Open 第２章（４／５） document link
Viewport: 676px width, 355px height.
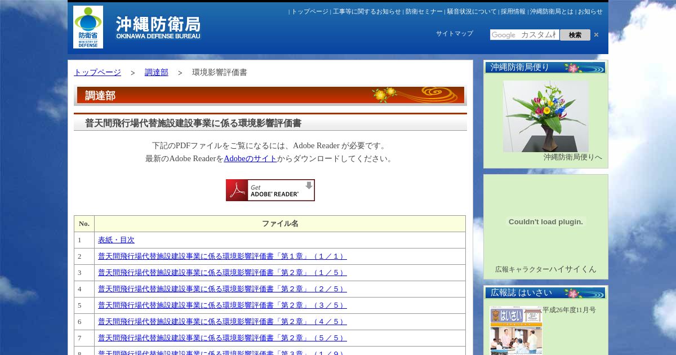point(223,322)
